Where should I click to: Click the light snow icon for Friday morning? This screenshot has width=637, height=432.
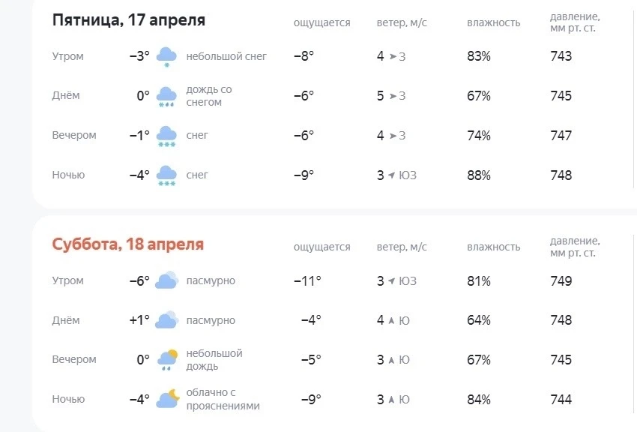coord(166,56)
